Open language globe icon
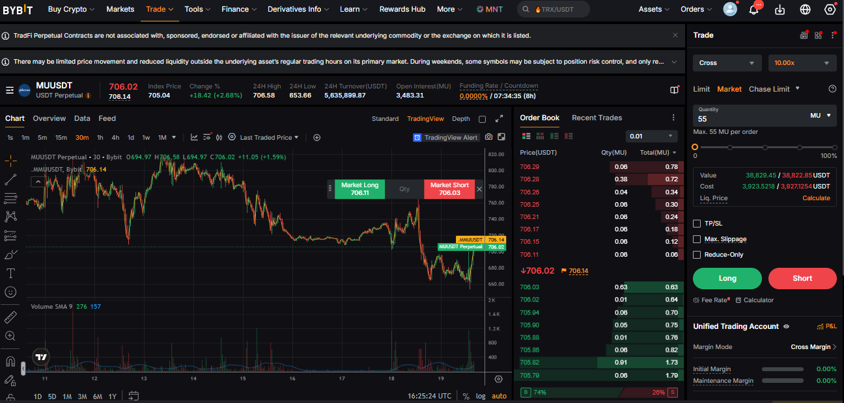 click(805, 9)
